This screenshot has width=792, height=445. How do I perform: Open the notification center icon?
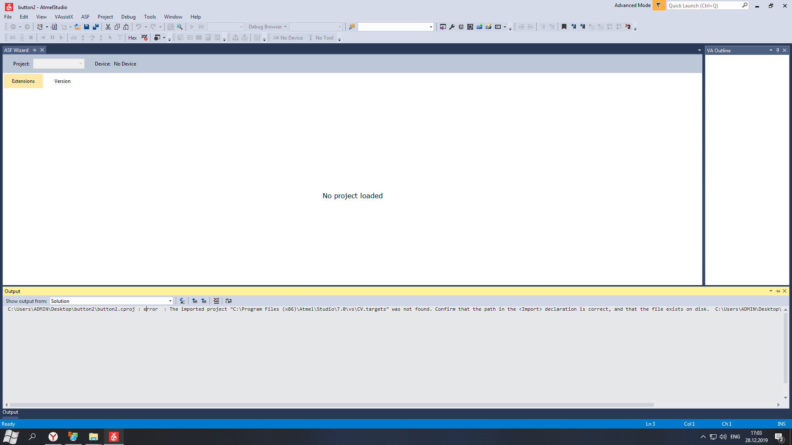[779, 437]
